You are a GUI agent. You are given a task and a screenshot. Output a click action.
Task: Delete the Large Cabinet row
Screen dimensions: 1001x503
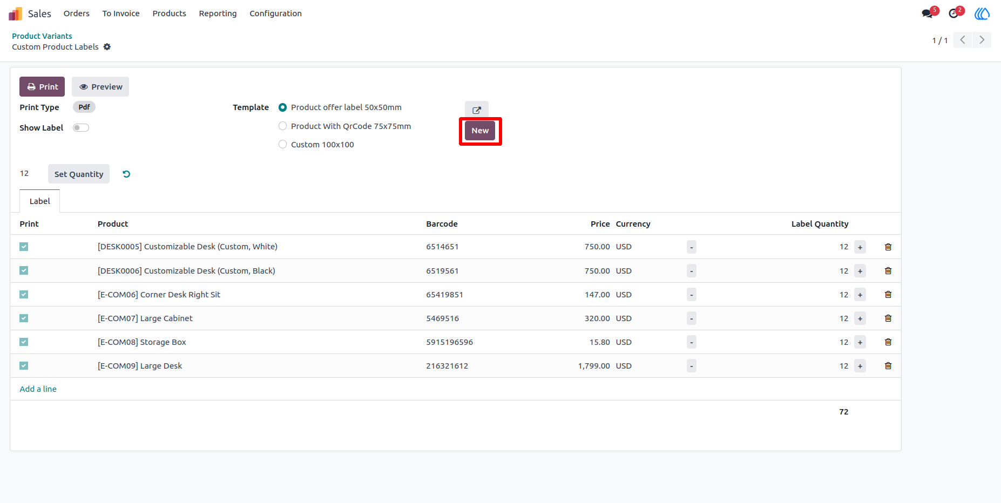[x=888, y=318]
